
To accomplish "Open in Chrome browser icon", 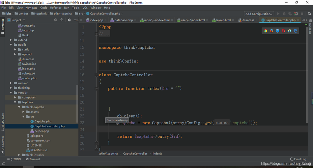I will (x=265, y=31).
